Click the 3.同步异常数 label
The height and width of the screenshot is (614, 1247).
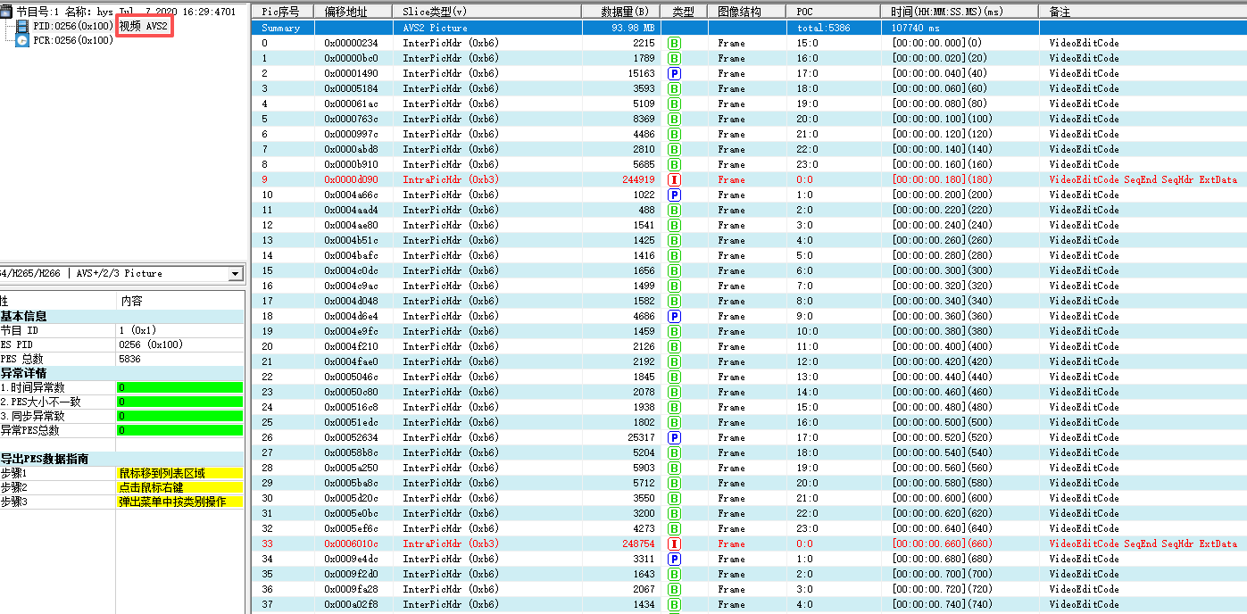tap(32, 416)
